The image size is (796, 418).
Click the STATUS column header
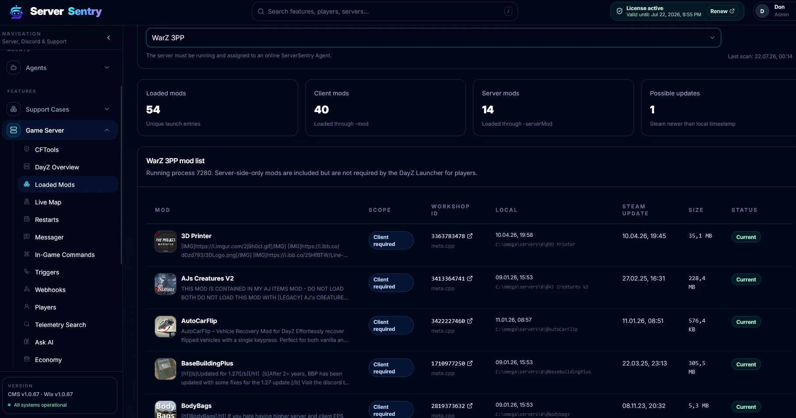[x=744, y=210]
